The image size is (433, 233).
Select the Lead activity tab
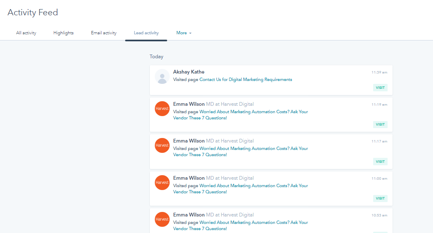coord(146,33)
